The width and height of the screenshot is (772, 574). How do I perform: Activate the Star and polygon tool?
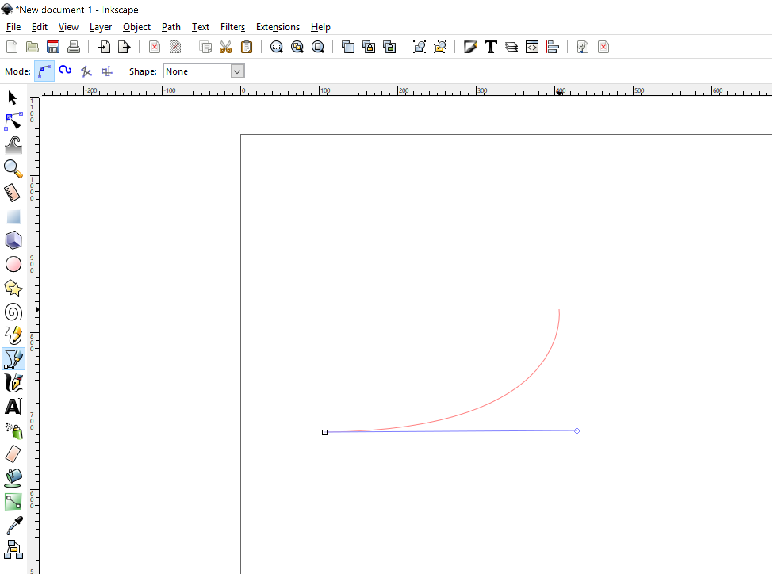[13, 288]
